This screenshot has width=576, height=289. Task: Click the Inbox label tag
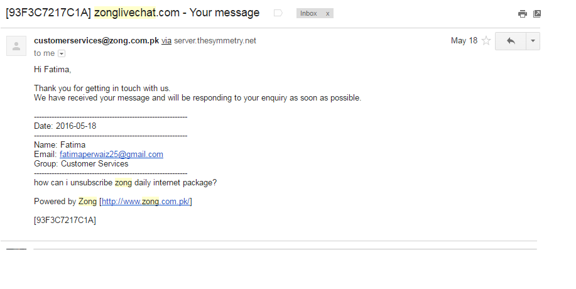[x=308, y=13]
